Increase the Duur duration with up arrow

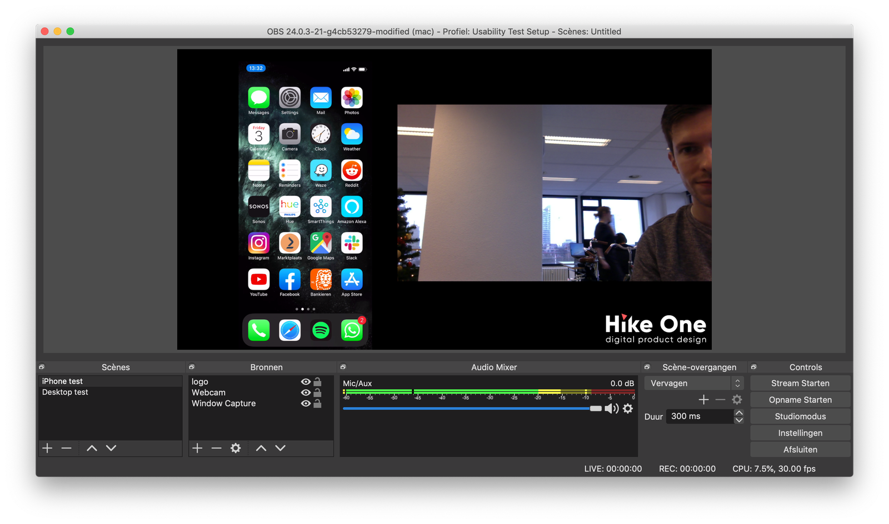(739, 413)
